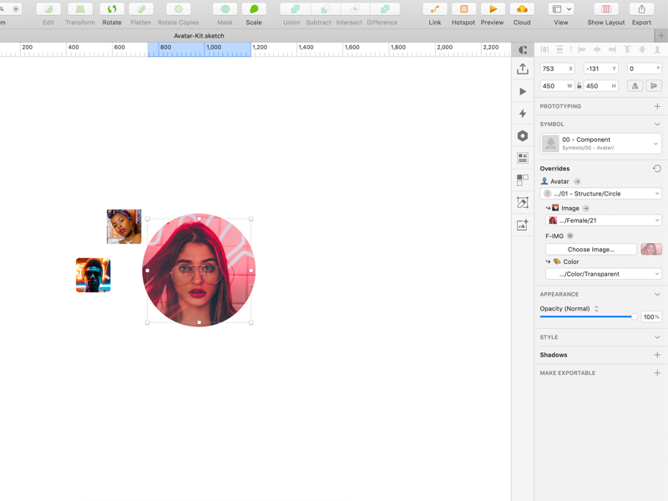
Task: Open the Cloud upload tool
Action: coord(522,9)
